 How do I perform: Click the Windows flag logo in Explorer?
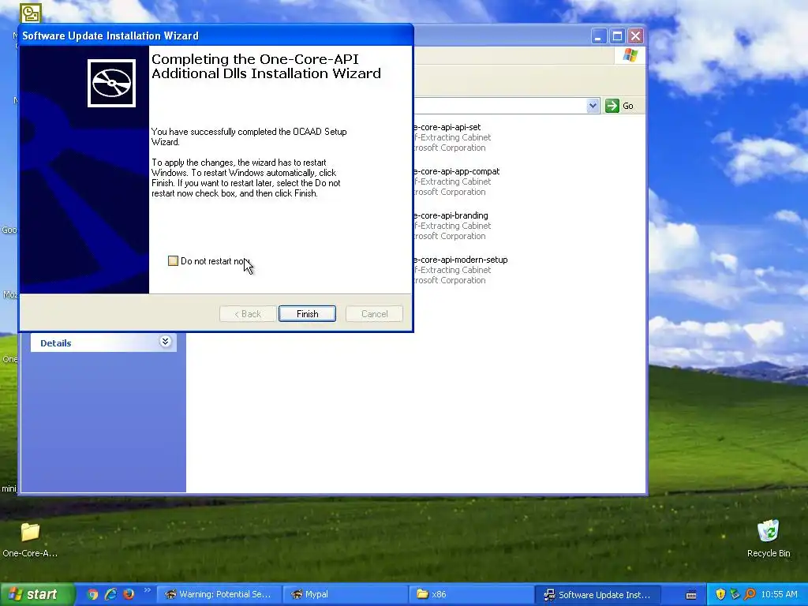click(x=630, y=55)
